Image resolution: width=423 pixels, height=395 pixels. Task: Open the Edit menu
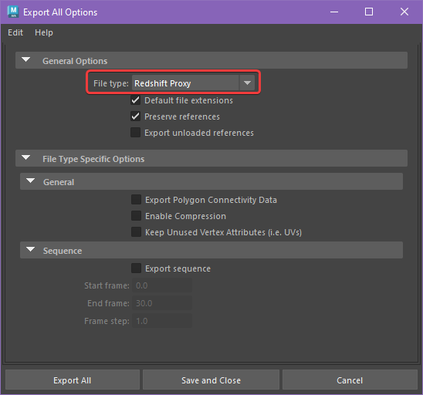click(15, 32)
